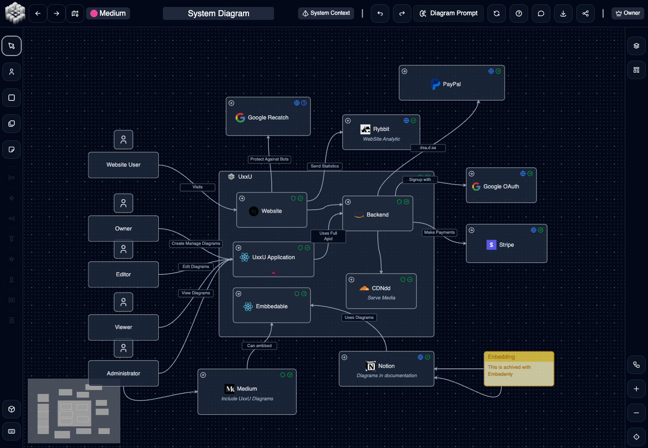Open the map overview icon

pyautogui.click(x=75, y=13)
